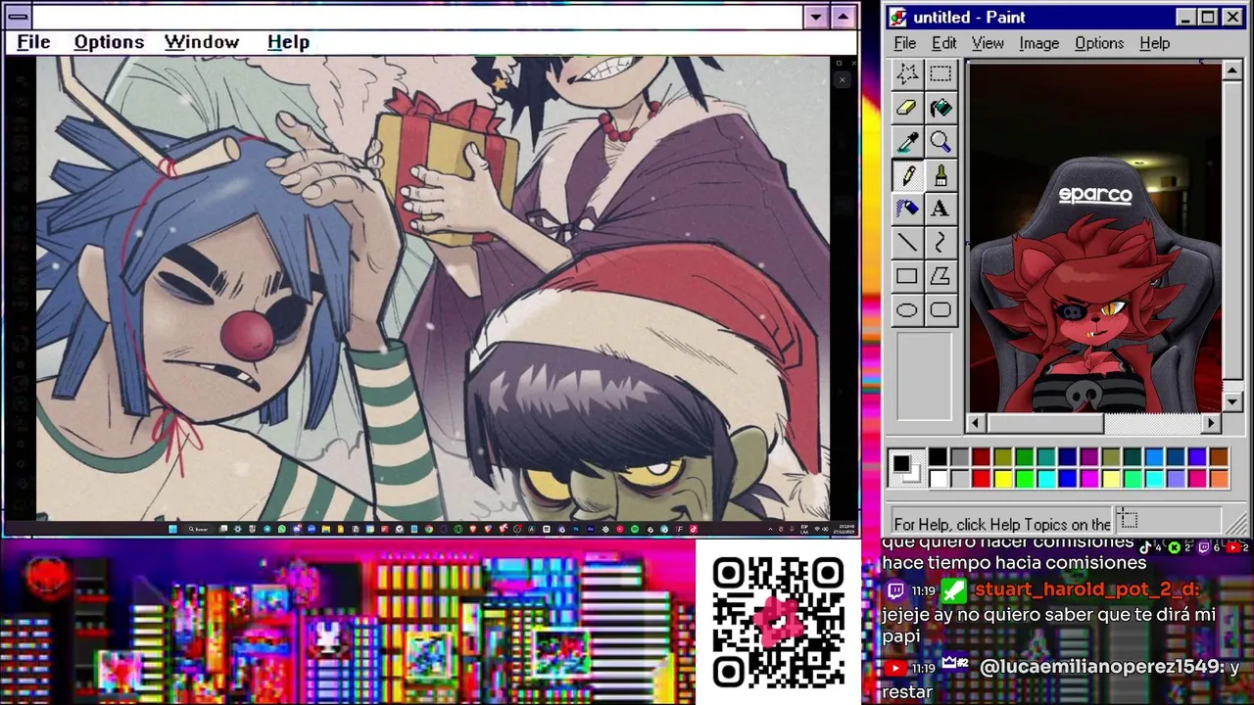Click Paint horizontal scrollbar left arrow
Screen dimensions: 1254x705
(x=975, y=423)
